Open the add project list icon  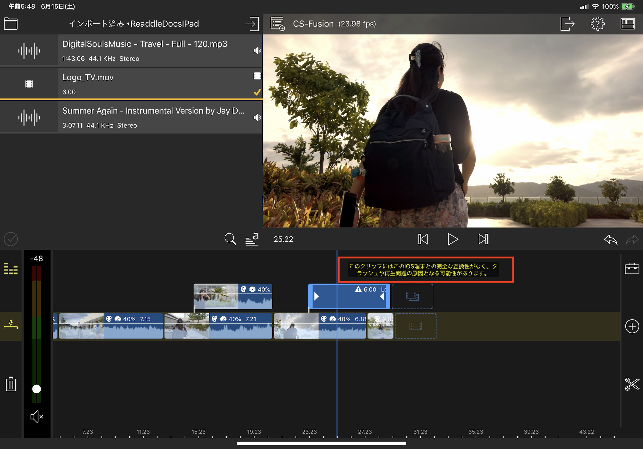tap(278, 24)
